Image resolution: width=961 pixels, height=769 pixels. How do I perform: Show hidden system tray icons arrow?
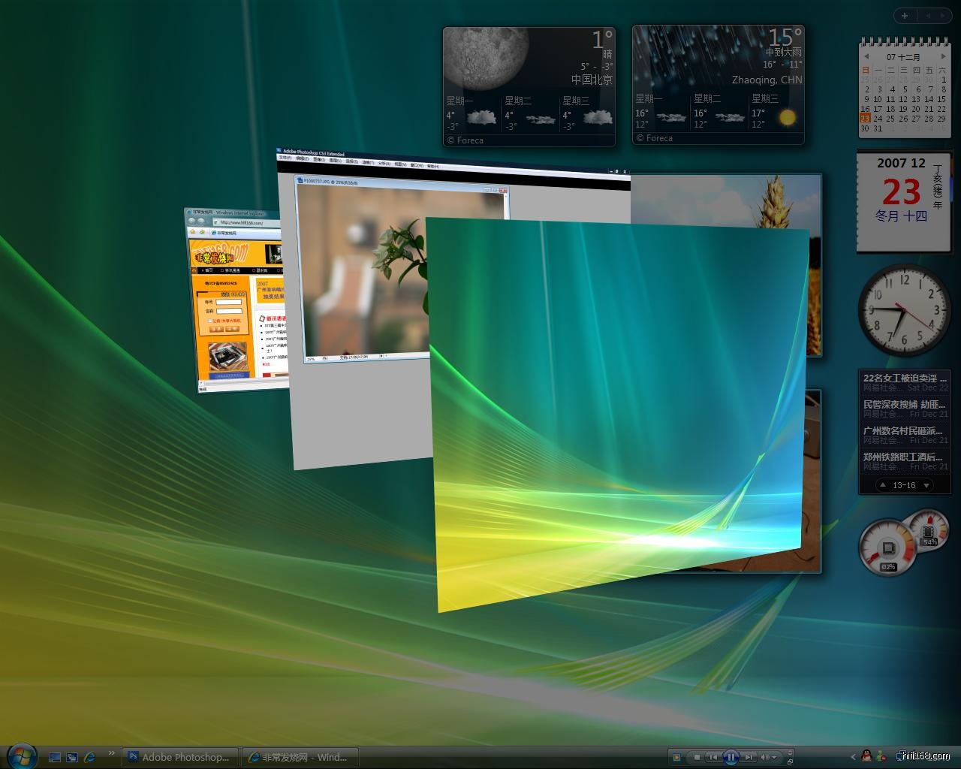coord(853,756)
